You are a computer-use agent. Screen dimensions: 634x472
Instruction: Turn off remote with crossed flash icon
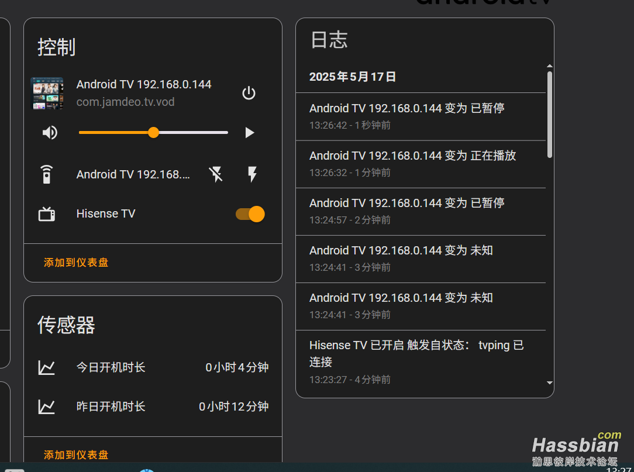216,174
